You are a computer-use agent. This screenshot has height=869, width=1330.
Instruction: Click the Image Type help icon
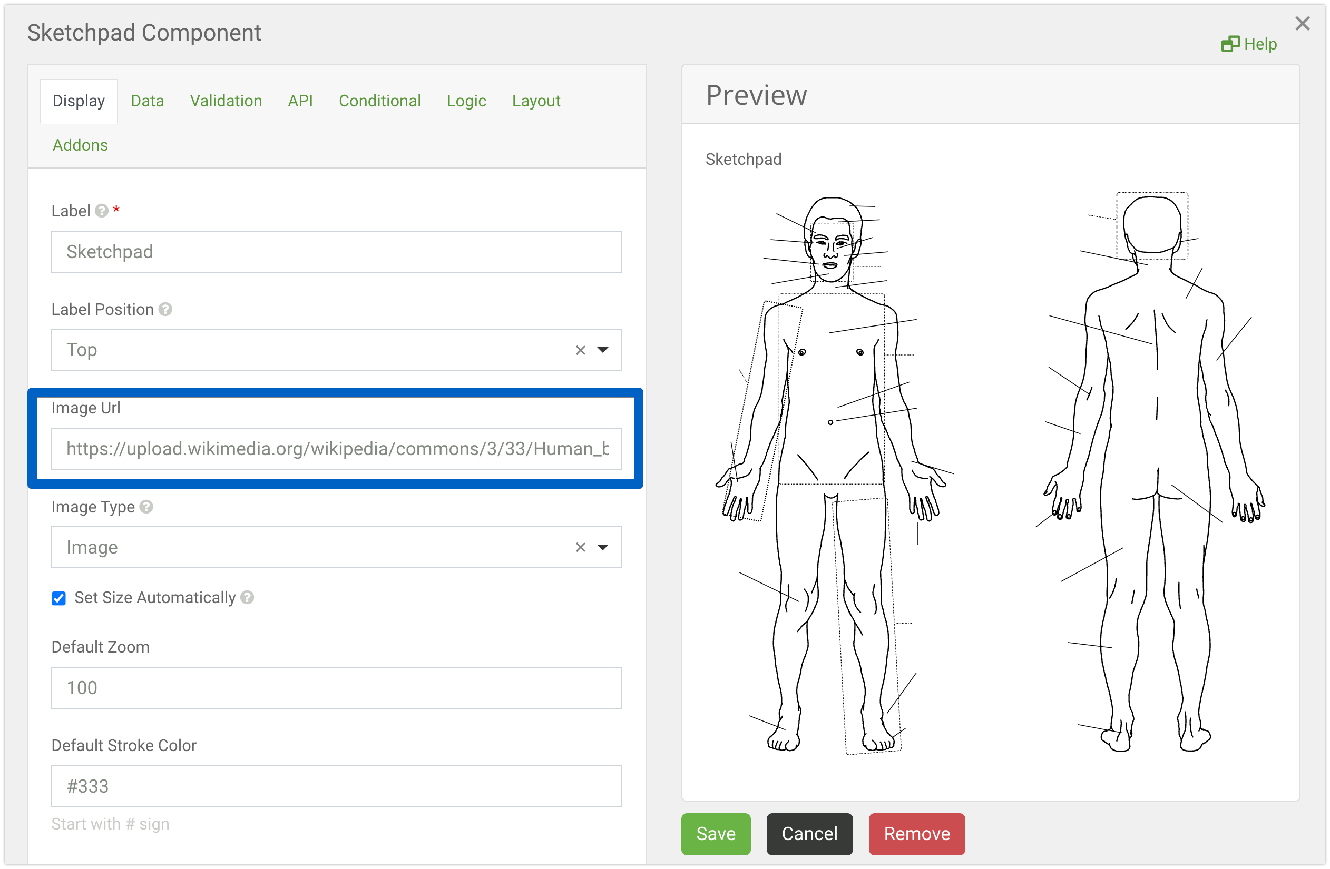[146, 507]
